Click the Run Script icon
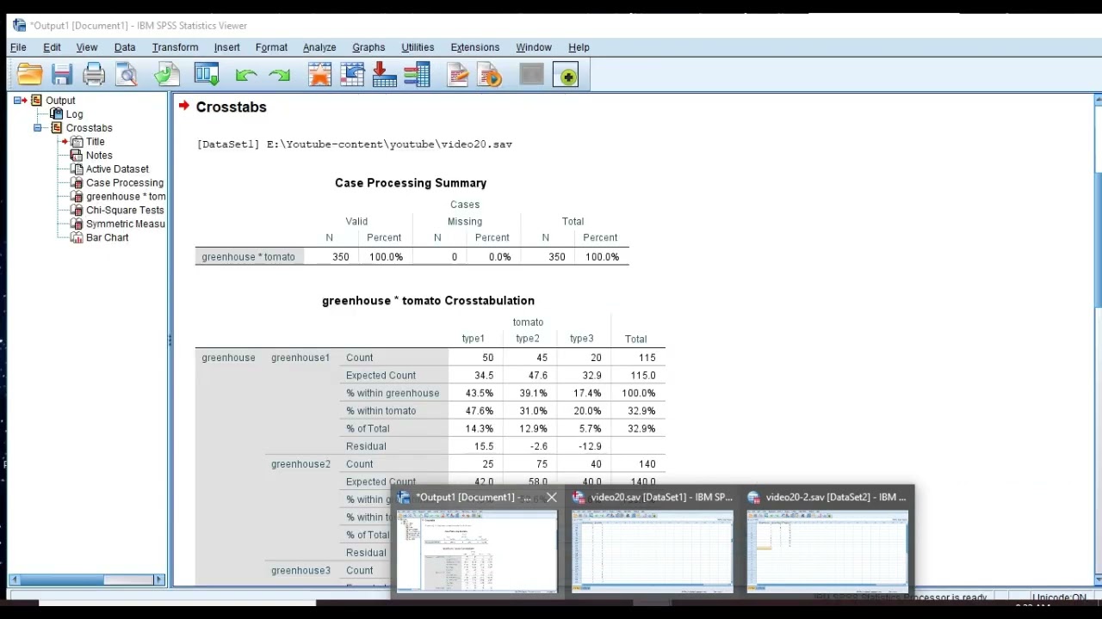Viewport: 1102px width, 619px height. [491, 76]
